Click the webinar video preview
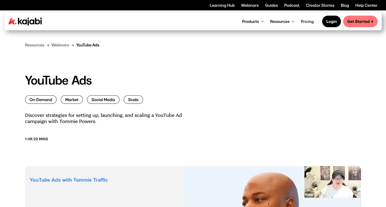The image size is (386, 207). point(193,187)
